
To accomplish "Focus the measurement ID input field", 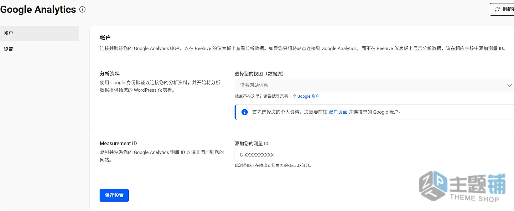I will click(x=374, y=155).
